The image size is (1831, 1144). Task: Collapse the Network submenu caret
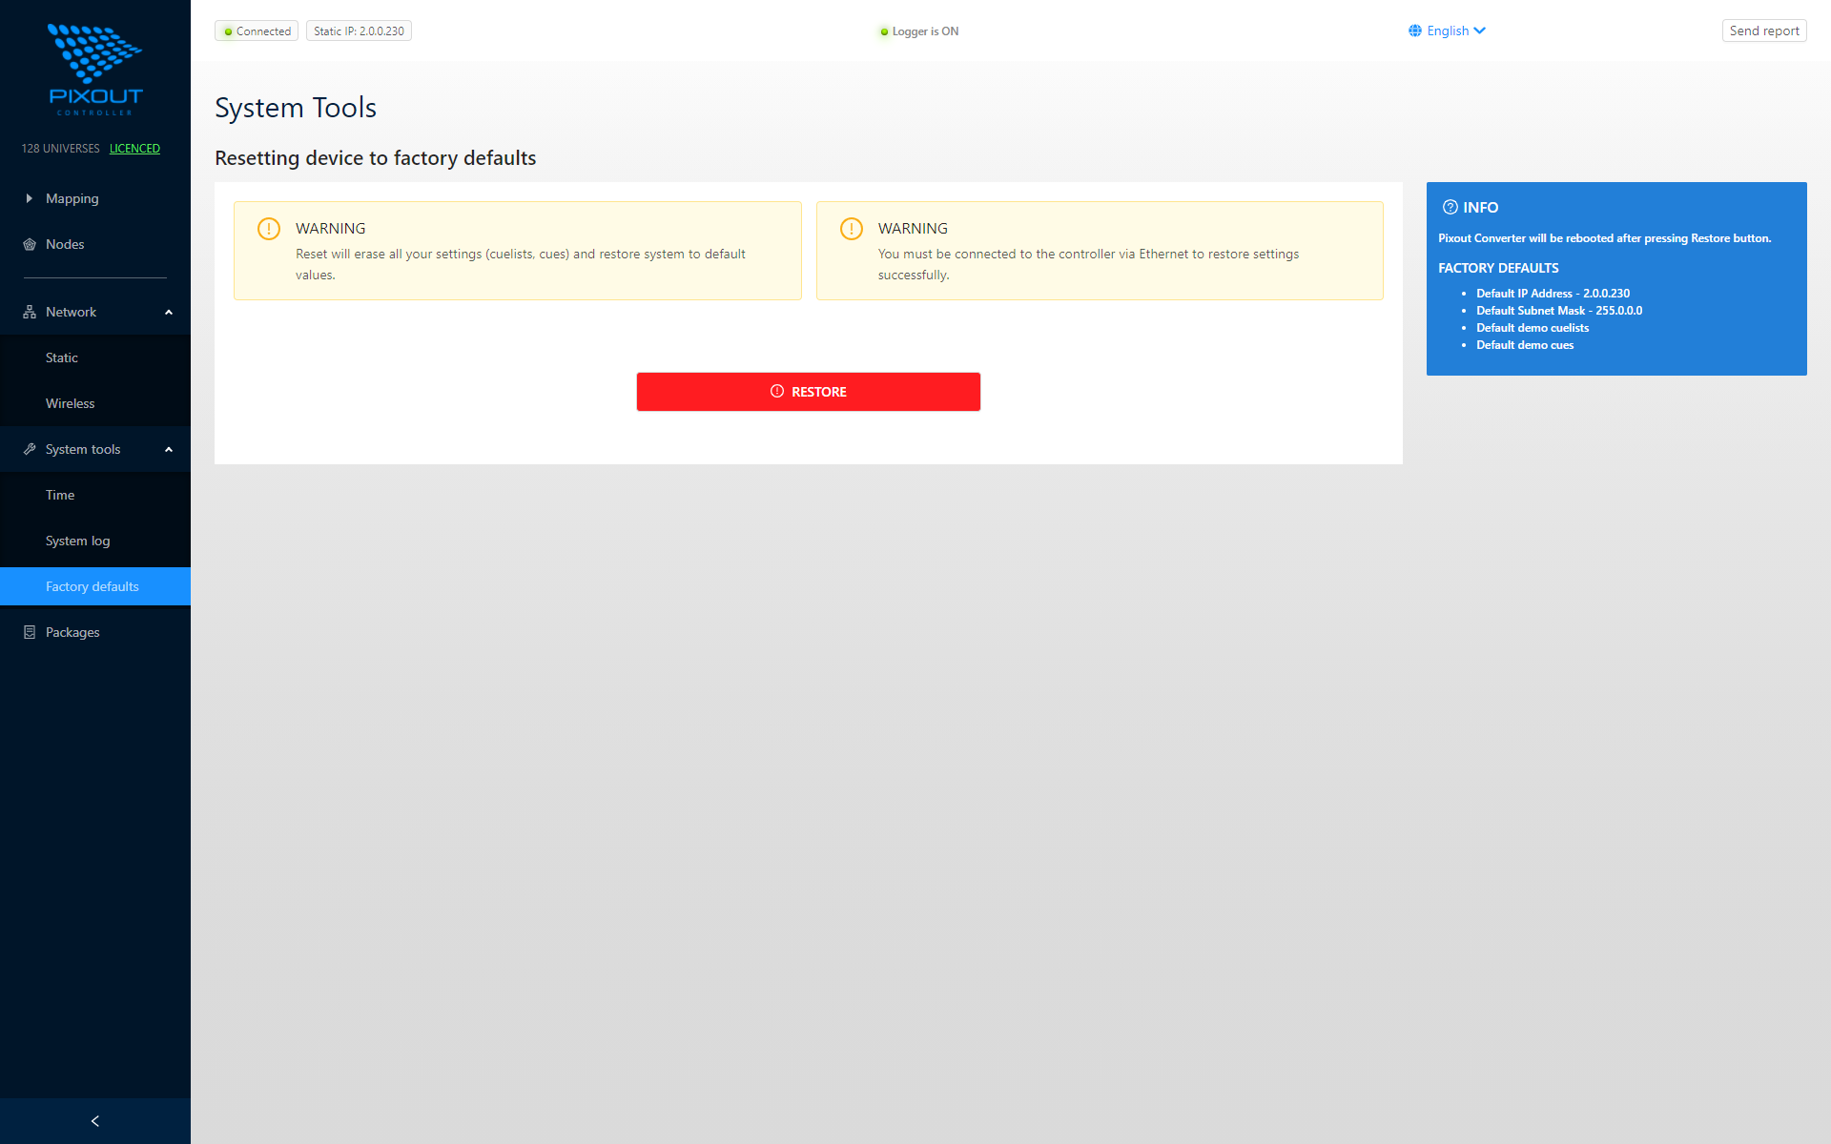click(169, 312)
